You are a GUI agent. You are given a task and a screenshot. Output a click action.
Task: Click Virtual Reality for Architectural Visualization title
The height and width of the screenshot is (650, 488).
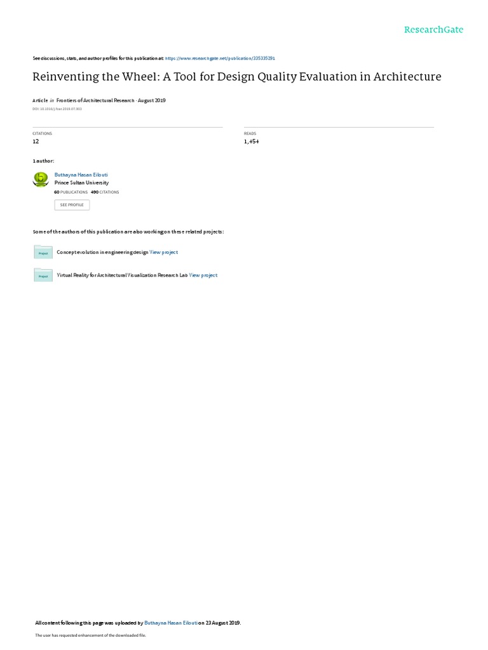click(122, 275)
